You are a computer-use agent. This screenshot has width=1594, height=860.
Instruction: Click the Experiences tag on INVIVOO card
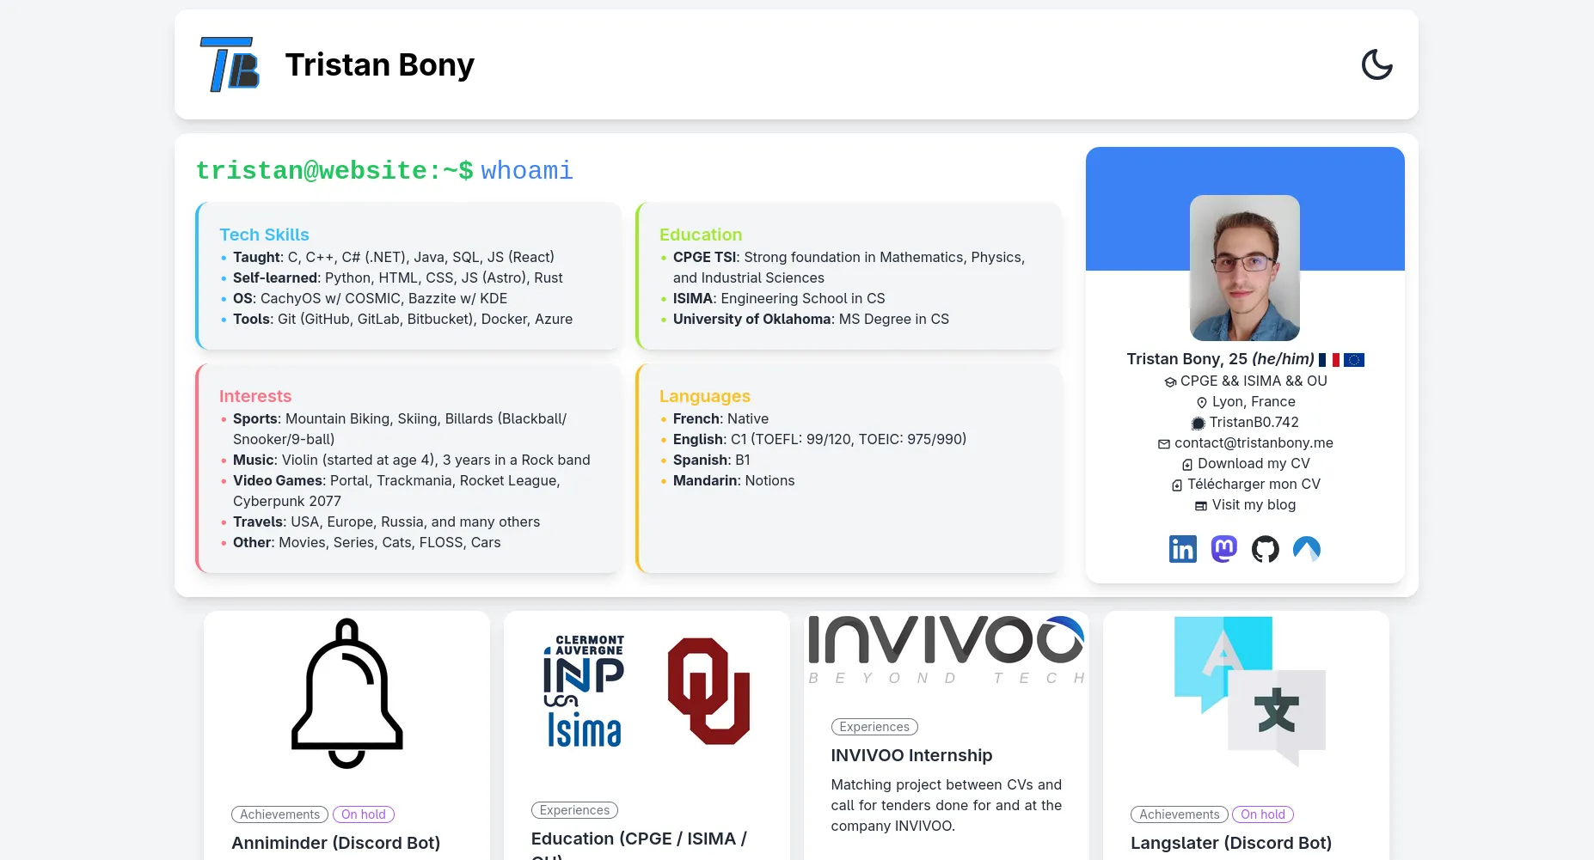pos(874,726)
